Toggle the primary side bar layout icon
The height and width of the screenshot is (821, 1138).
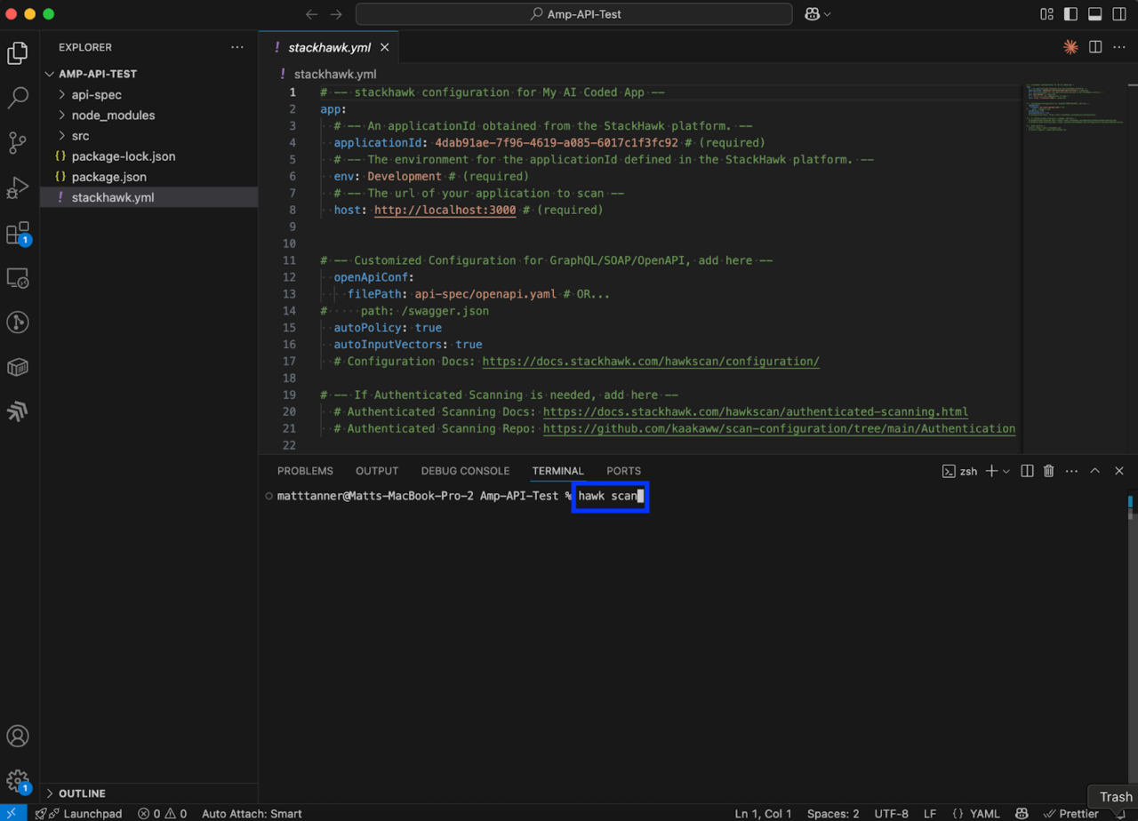1070,14
